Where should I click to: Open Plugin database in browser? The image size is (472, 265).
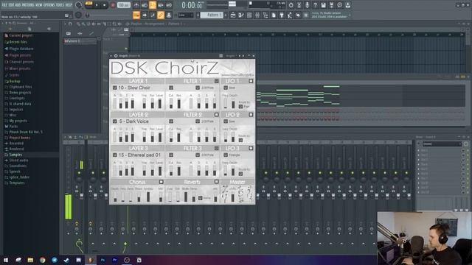[21, 49]
